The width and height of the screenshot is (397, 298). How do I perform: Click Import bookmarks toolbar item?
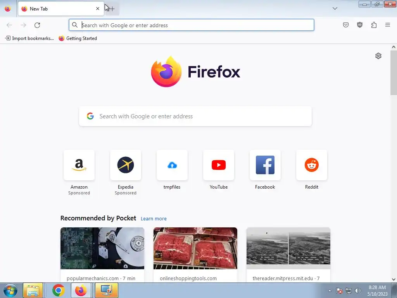point(29,38)
